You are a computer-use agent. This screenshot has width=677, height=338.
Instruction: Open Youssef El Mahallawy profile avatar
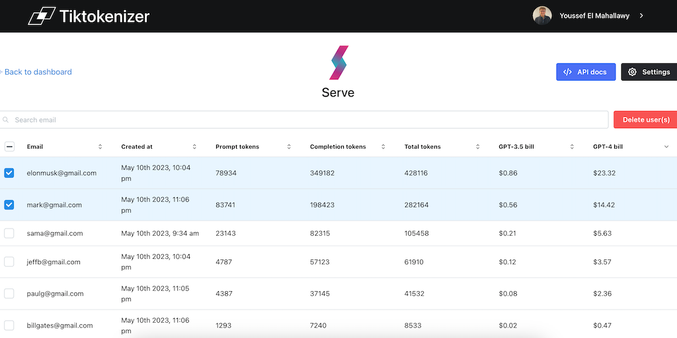(x=542, y=16)
